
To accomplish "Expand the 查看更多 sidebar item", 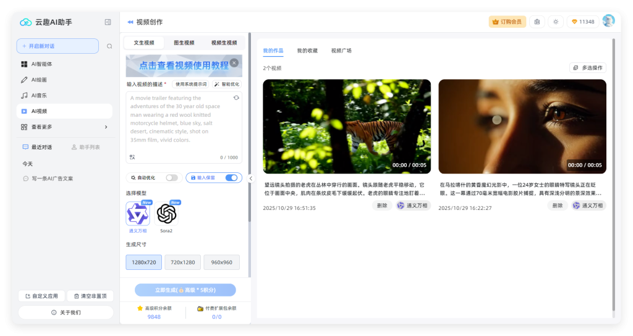I will click(64, 127).
